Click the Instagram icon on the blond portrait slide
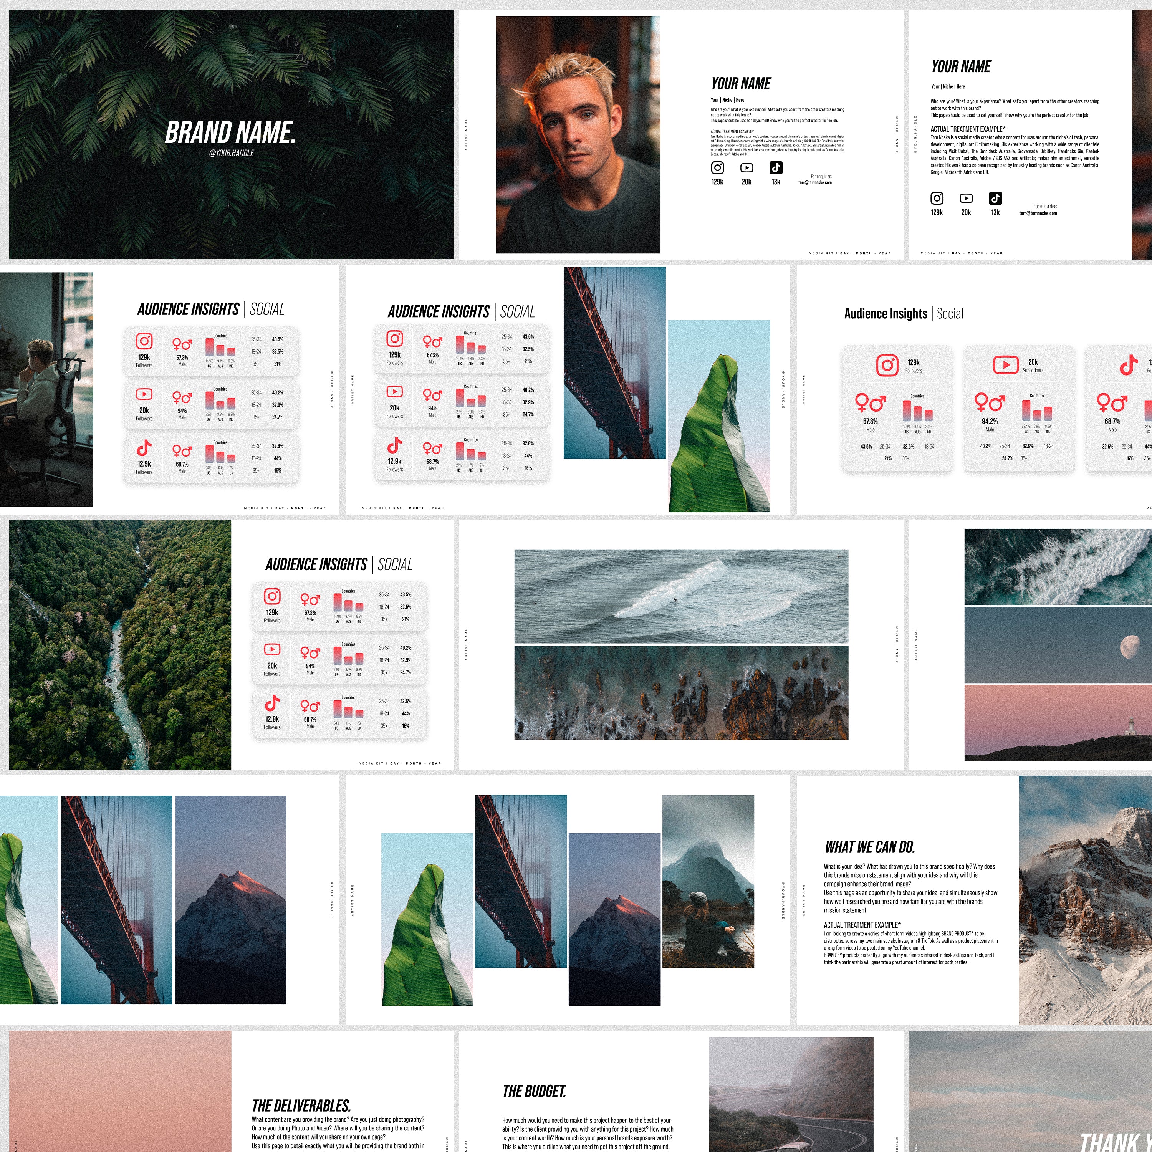Image resolution: width=1152 pixels, height=1152 pixels. coord(717,167)
